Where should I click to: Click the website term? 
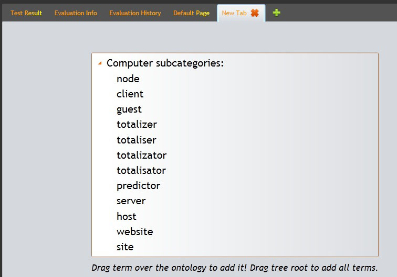pos(134,231)
